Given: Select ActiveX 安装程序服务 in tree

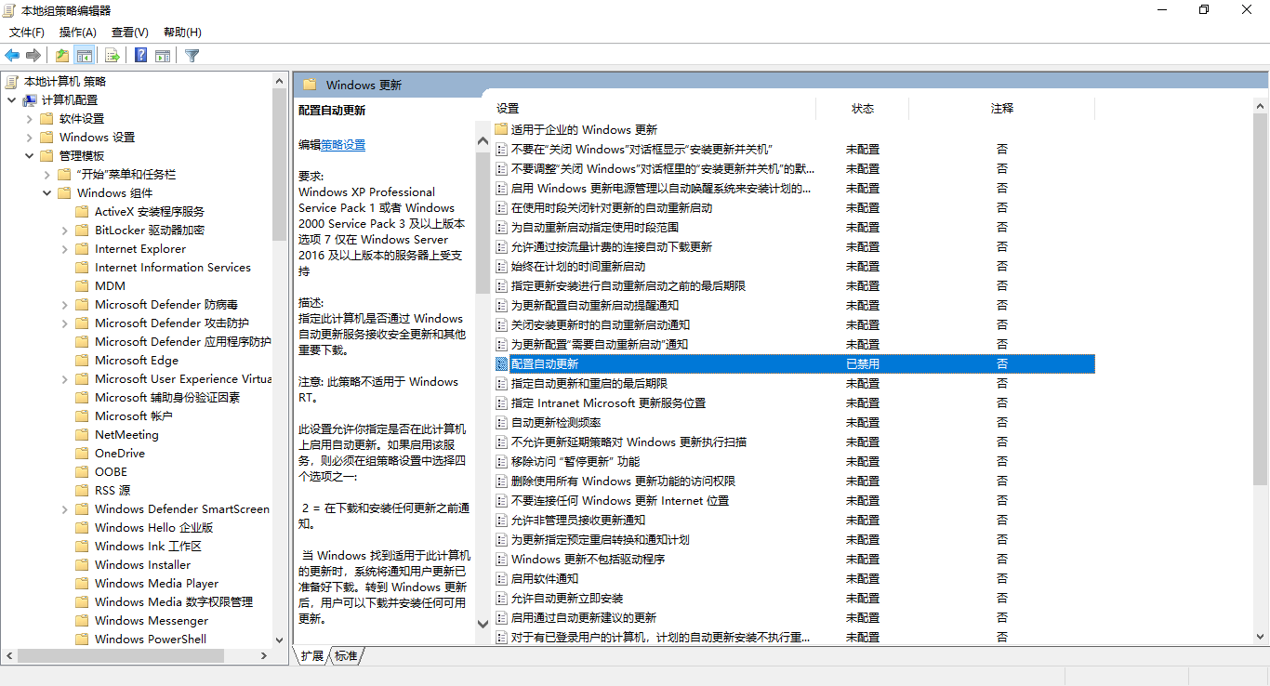Looking at the screenshot, I should pos(150,212).
